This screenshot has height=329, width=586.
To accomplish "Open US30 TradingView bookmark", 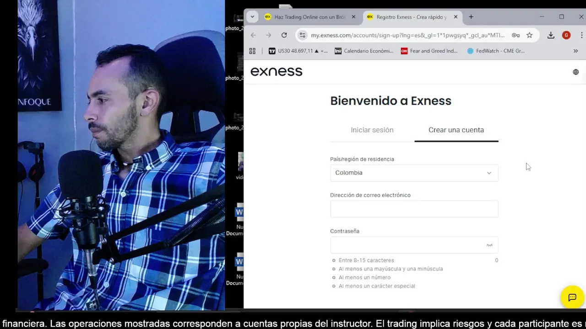I will (x=298, y=51).
